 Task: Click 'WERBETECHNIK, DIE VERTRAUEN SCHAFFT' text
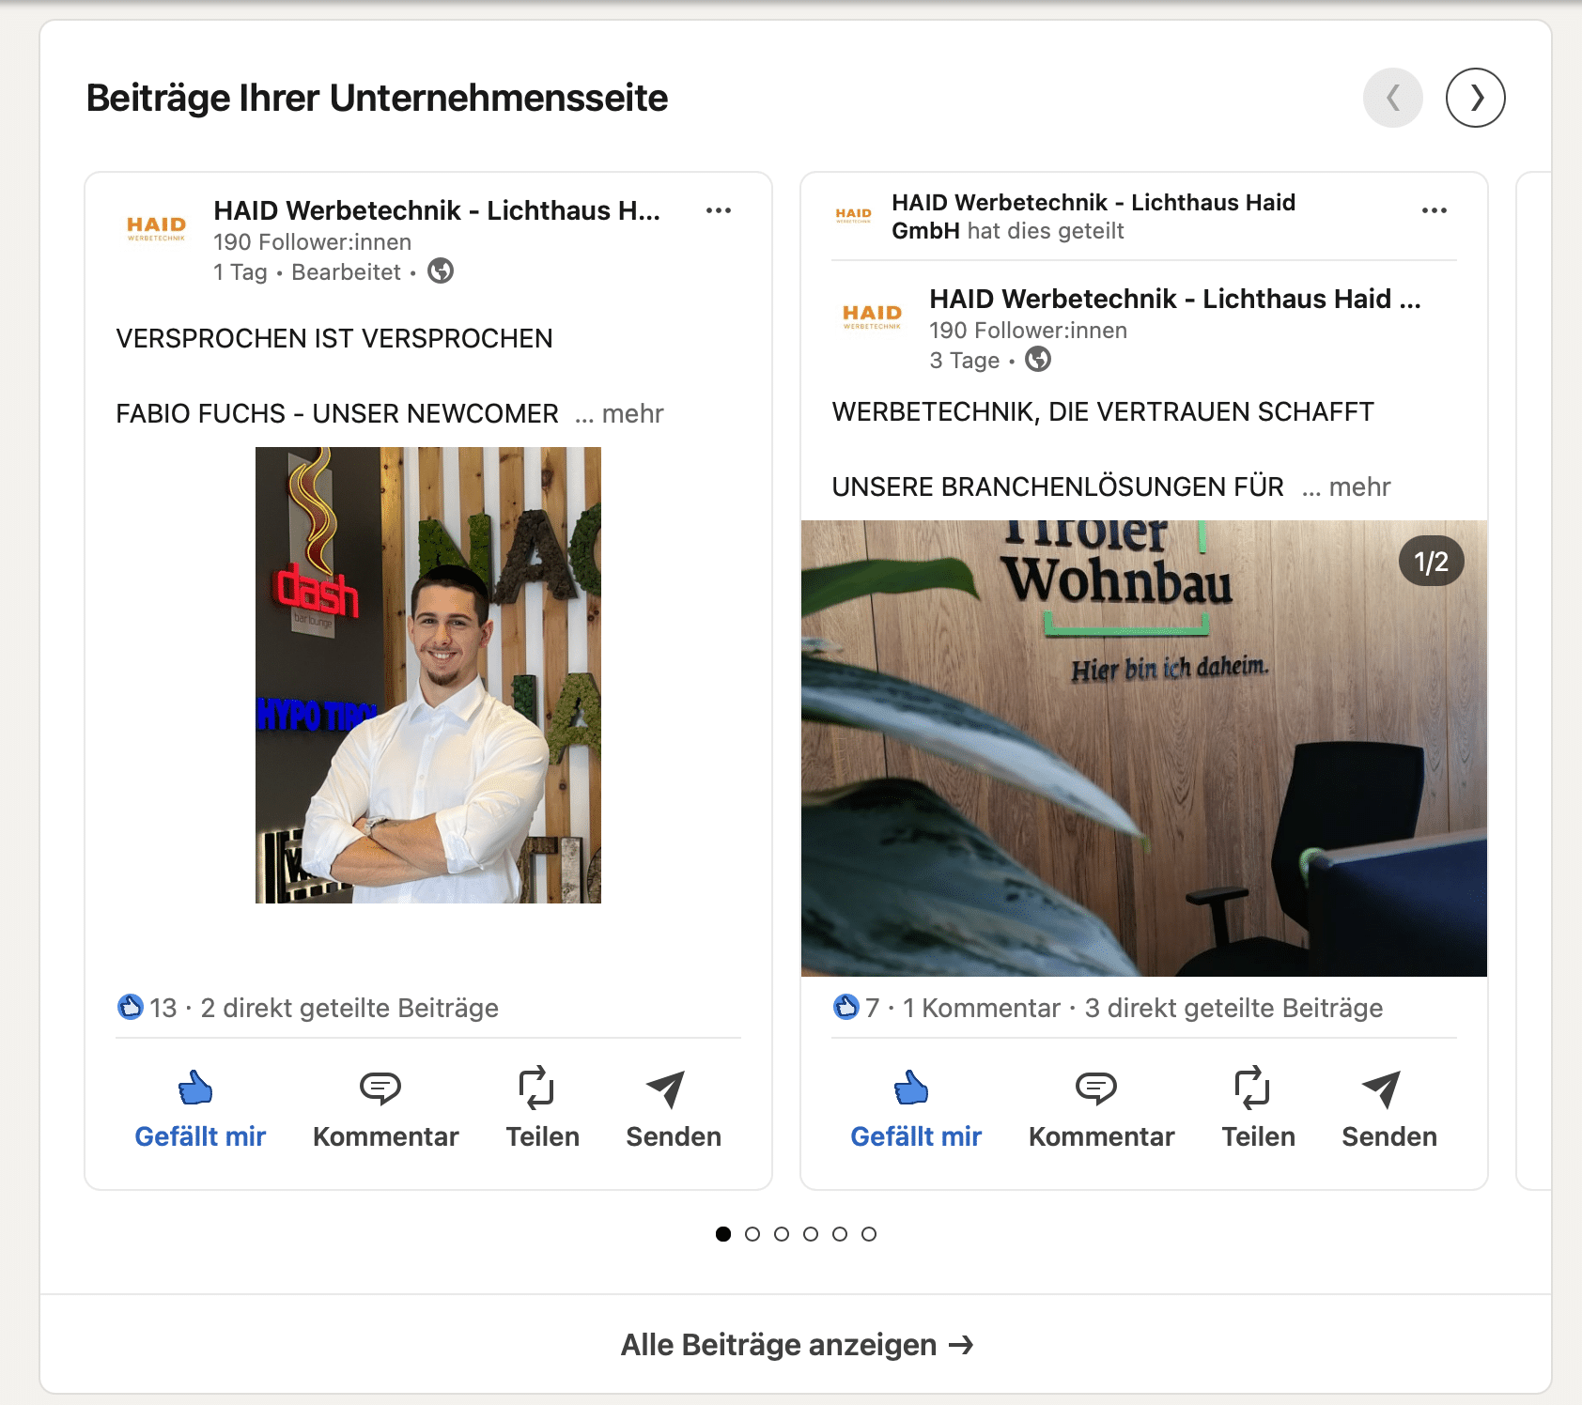click(1103, 411)
